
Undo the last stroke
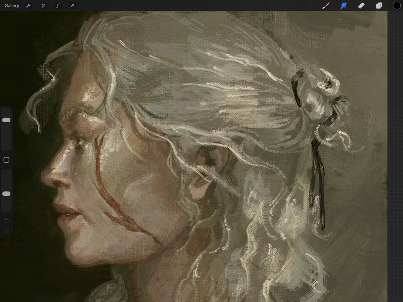coord(6,221)
